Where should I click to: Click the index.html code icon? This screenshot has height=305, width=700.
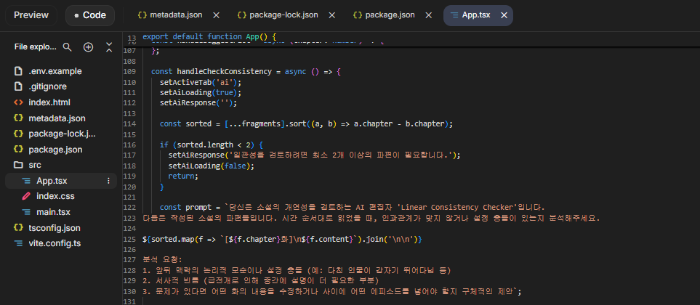[18, 102]
